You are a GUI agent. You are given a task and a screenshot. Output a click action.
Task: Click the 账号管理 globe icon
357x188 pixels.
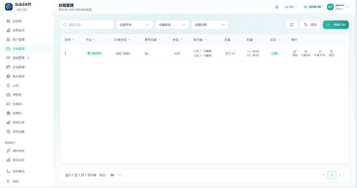tap(8, 76)
